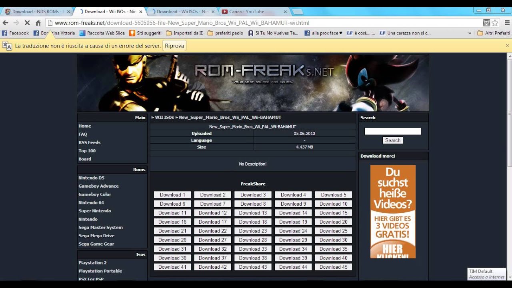Open the Gameboy Advance roms section
The width and height of the screenshot is (512, 288).
pos(98,186)
